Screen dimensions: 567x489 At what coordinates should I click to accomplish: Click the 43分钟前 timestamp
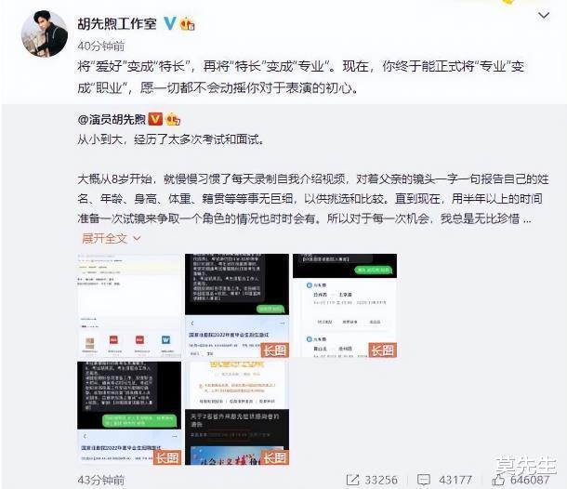[101, 481]
